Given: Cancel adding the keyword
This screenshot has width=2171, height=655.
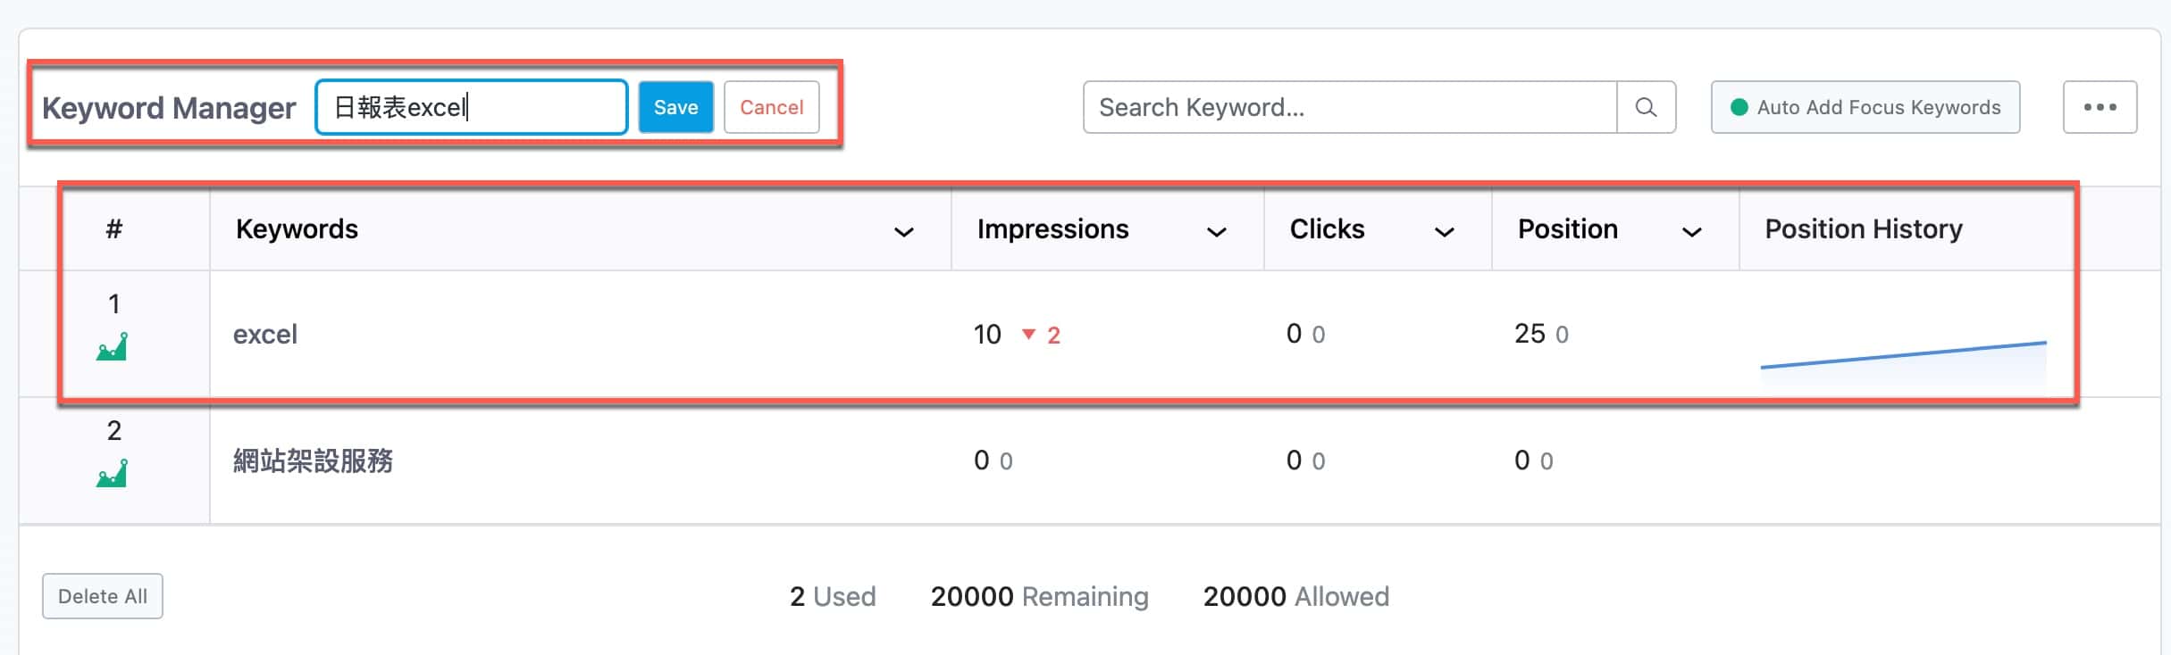Looking at the screenshot, I should pyautogui.click(x=772, y=107).
